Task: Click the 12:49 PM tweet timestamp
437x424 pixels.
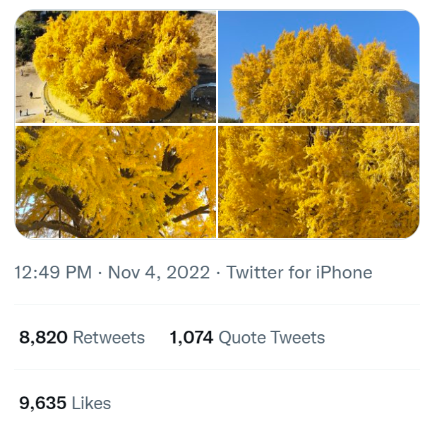Action: (x=53, y=273)
